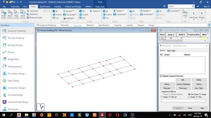211x118 pixels.
Task: Click Inverse in the Beams group
Action: (107, 14)
